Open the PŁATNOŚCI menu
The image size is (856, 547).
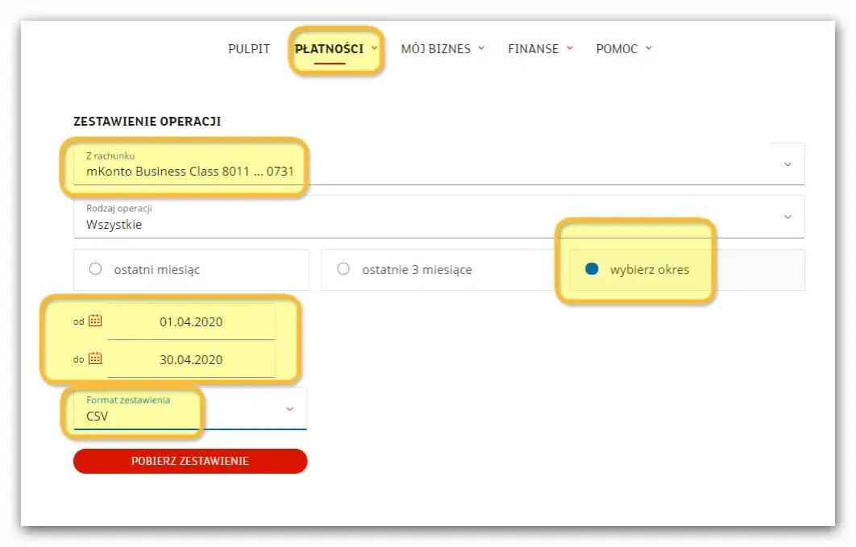click(329, 49)
